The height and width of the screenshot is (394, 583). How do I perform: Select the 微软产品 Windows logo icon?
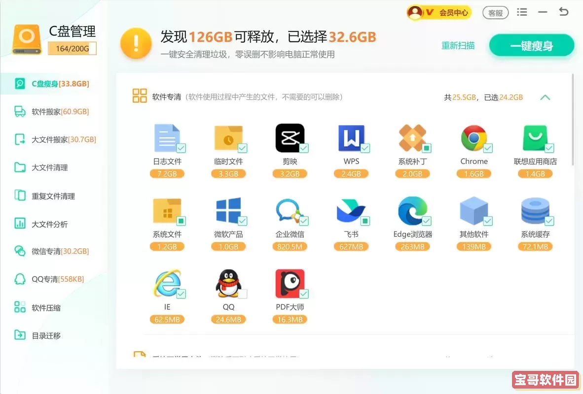pyautogui.click(x=228, y=211)
